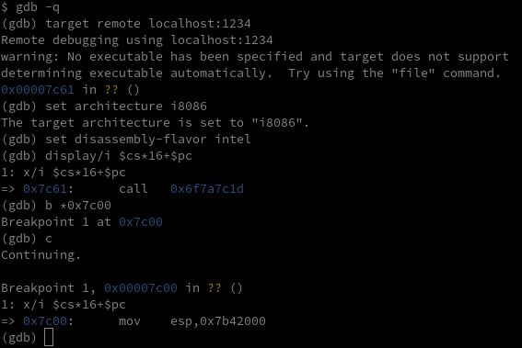Click the target architecture "i8086" confirmation line

(x=156, y=122)
